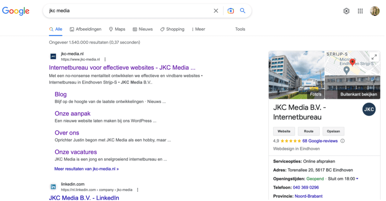386x201 pixels.
Task: Click the result count Ongeveer 1.540.000 resultaten
Action: click(94, 42)
